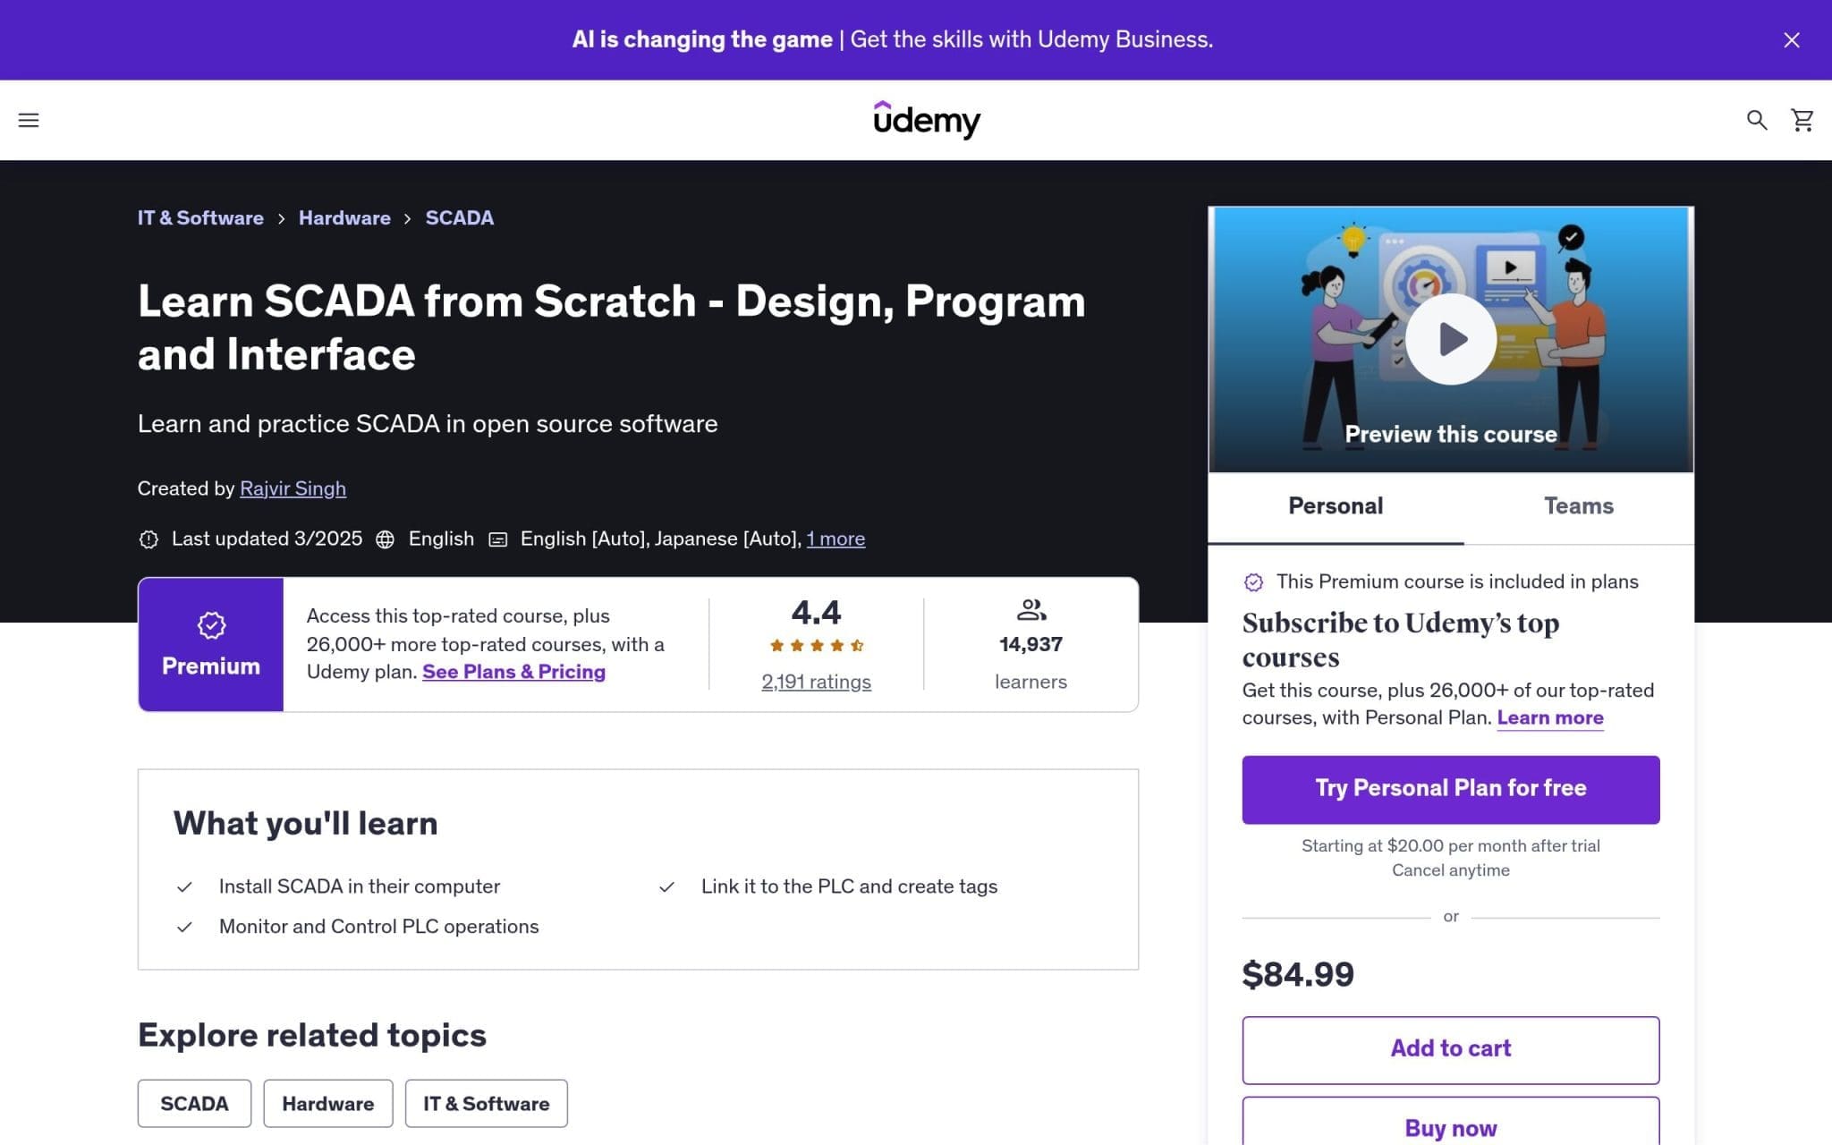Show the '1 more' caption languages

click(835, 539)
